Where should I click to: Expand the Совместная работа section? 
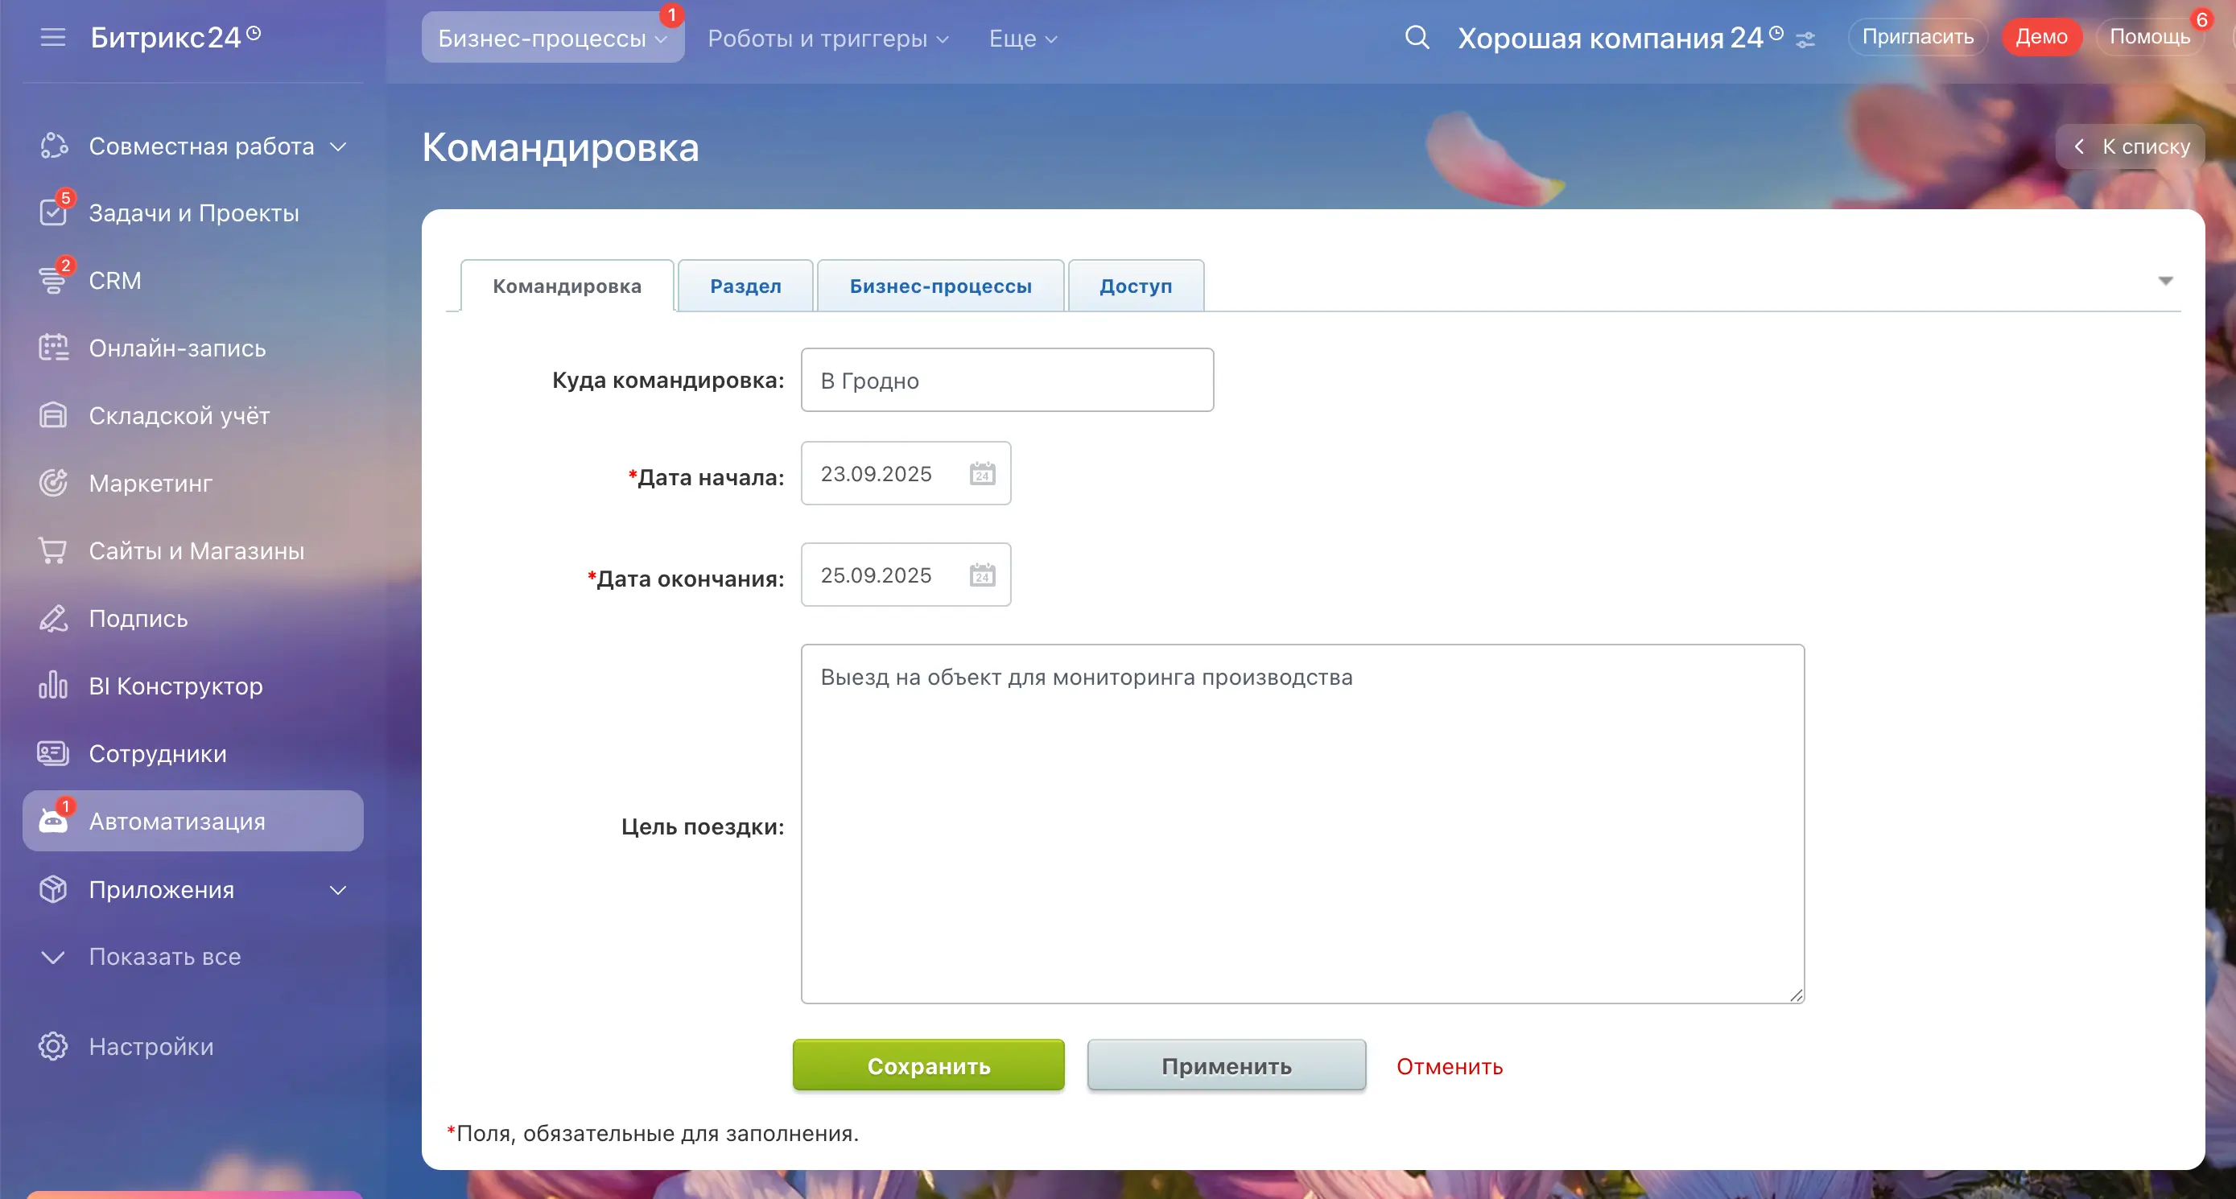point(339,146)
